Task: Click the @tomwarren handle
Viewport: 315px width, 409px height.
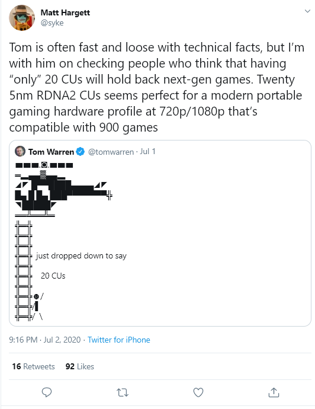Action: pos(111,152)
